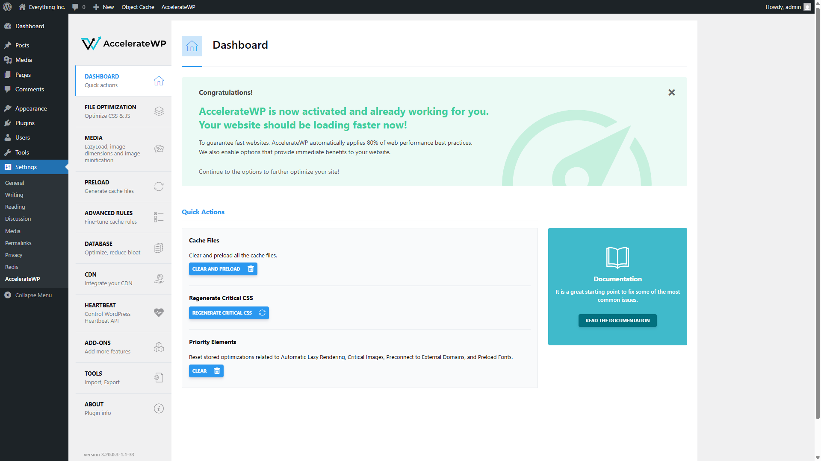Click the Heartbeat heart icon

pyautogui.click(x=159, y=312)
